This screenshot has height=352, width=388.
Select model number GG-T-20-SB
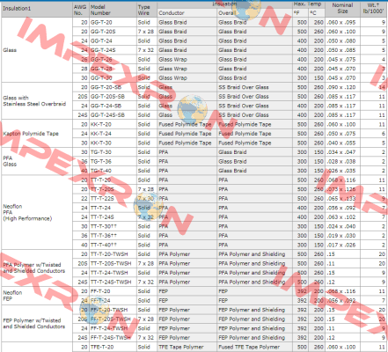tap(106, 87)
